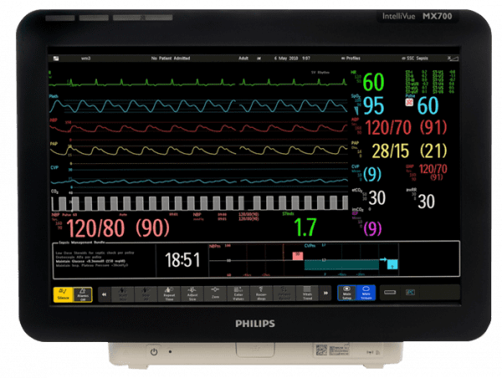502x378 pixels.
Task: Tap the network status icon in bottom bar
Action: 410,292
